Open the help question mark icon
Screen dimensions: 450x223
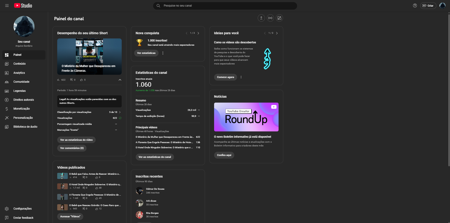coord(415,6)
